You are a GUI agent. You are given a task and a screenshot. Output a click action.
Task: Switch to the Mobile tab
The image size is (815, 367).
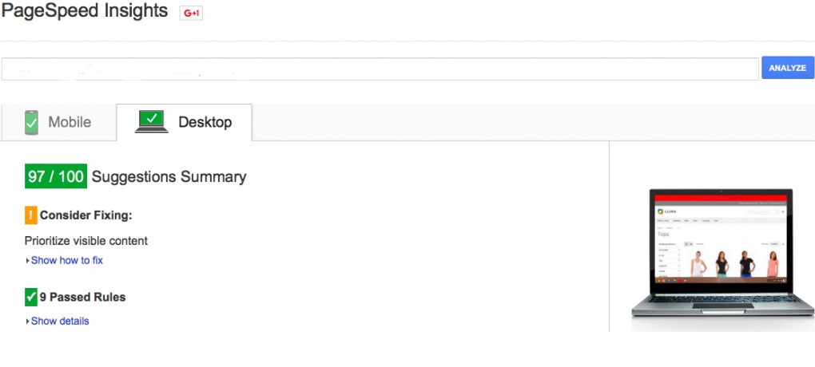(x=58, y=122)
